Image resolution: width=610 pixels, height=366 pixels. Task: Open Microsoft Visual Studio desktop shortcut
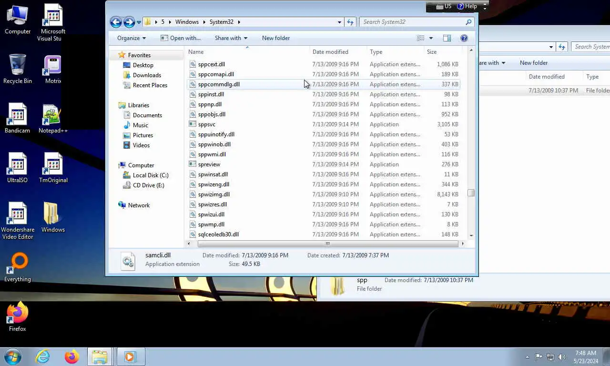click(52, 23)
